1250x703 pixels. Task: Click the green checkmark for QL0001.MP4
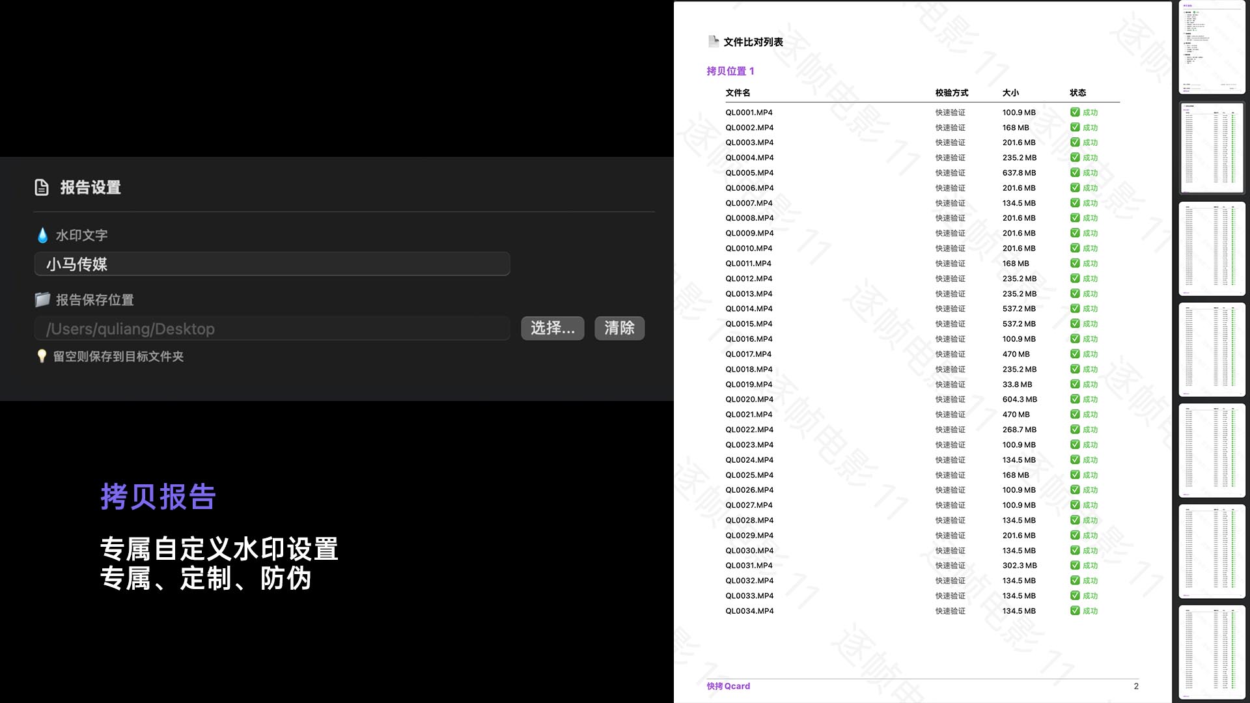pyautogui.click(x=1075, y=112)
